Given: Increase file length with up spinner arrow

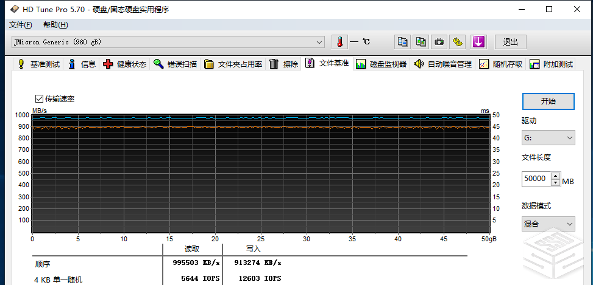Looking at the screenshot, I should coord(555,176).
